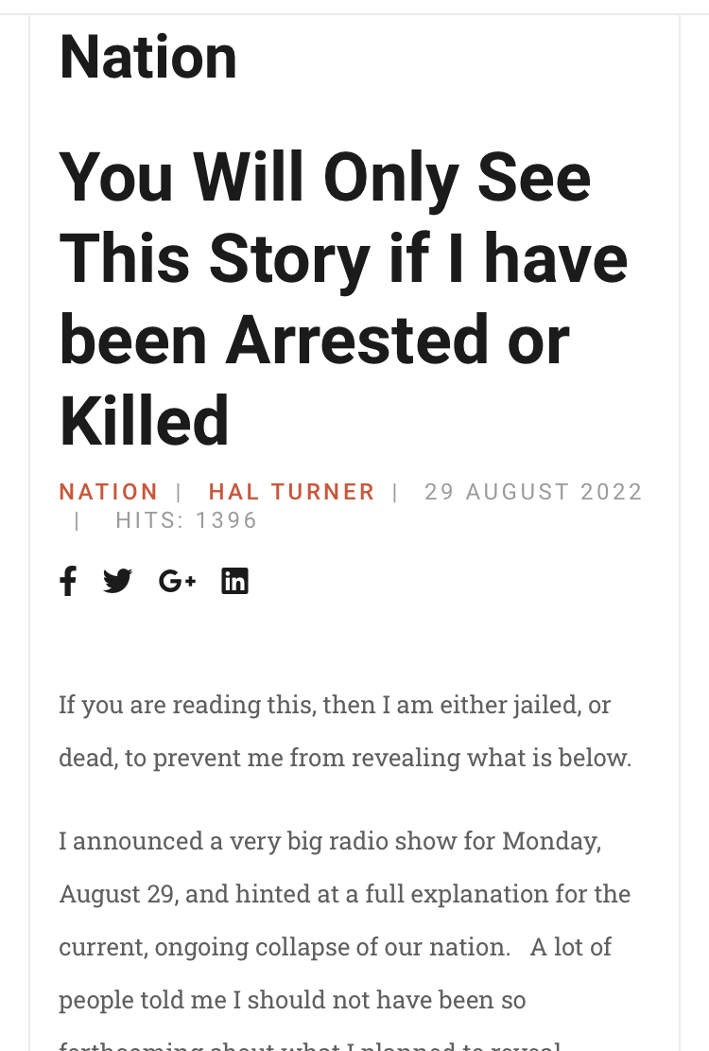Share article via Google Plus icon
Screen dimensions: 709x1051
(x=177, y=580)
